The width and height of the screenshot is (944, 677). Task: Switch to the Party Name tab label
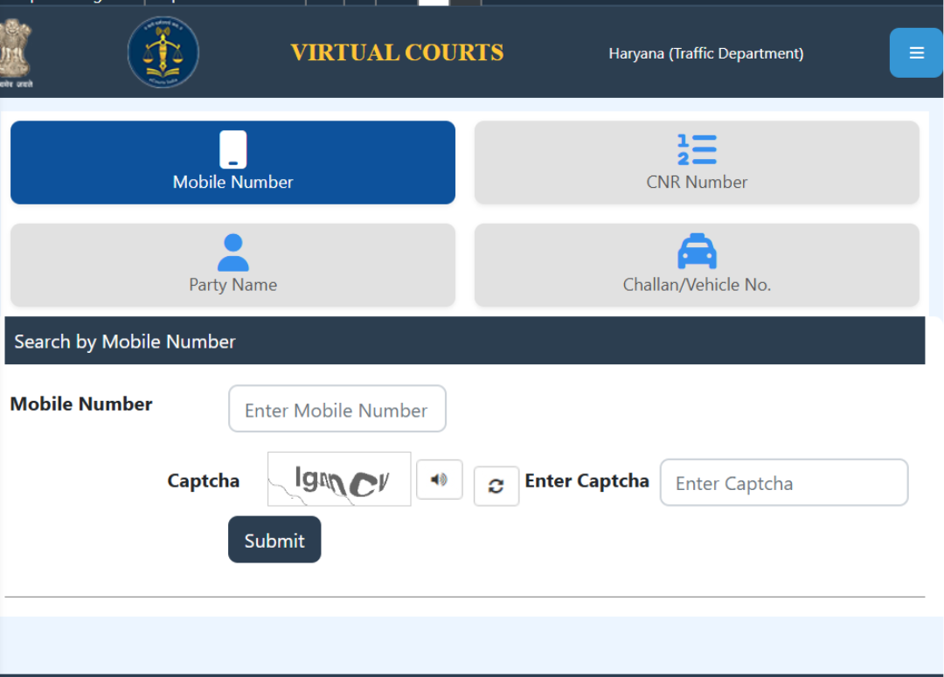[233, 285]
